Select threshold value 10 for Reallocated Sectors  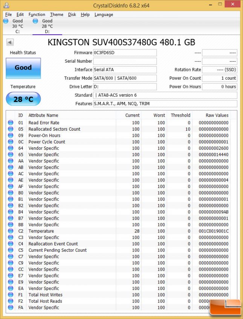[x=188, y=129]
